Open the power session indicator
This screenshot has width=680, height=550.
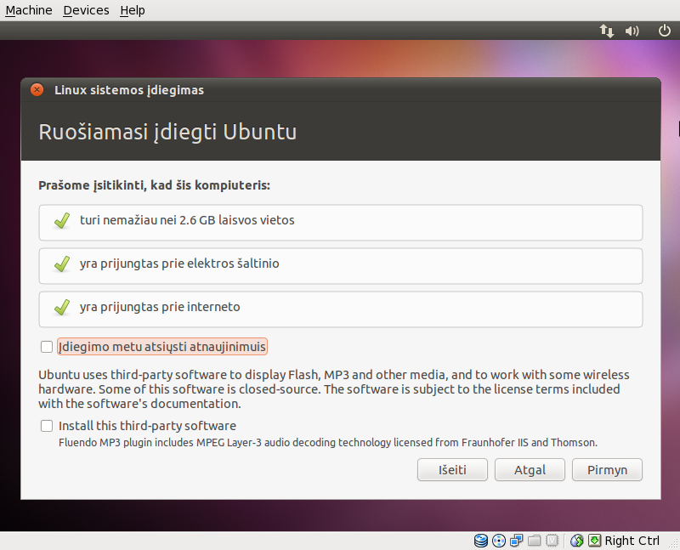pos(665,31)
